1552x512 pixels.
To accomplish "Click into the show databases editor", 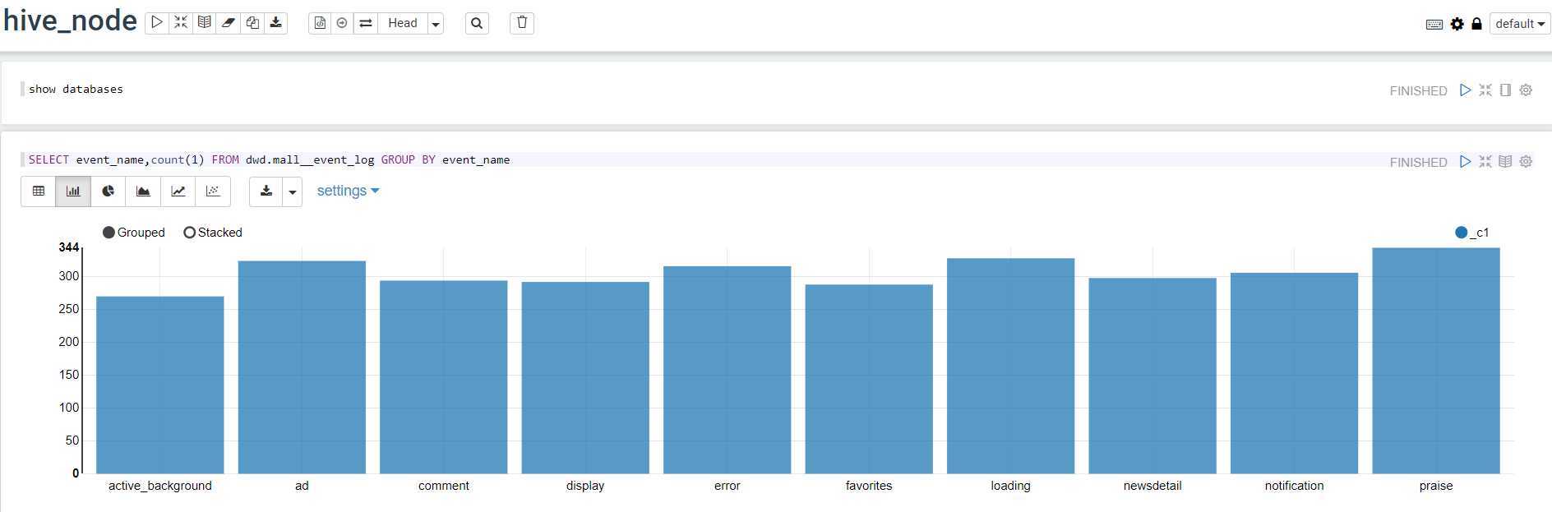I will (x=699, y=89).
